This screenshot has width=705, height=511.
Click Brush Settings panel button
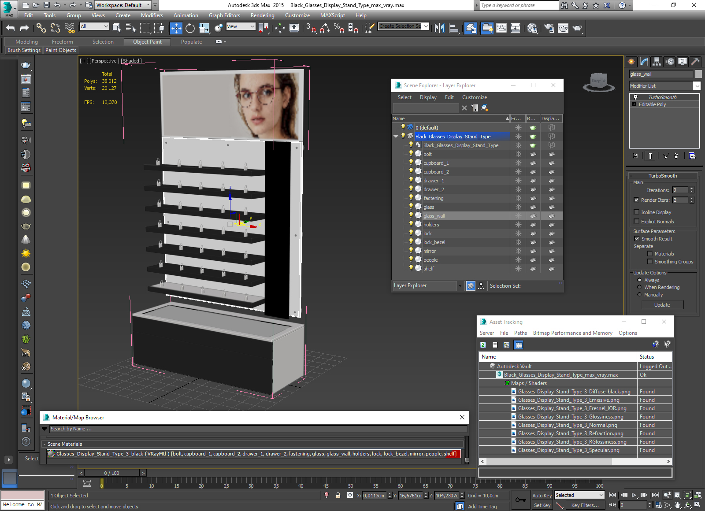point(24,50)
